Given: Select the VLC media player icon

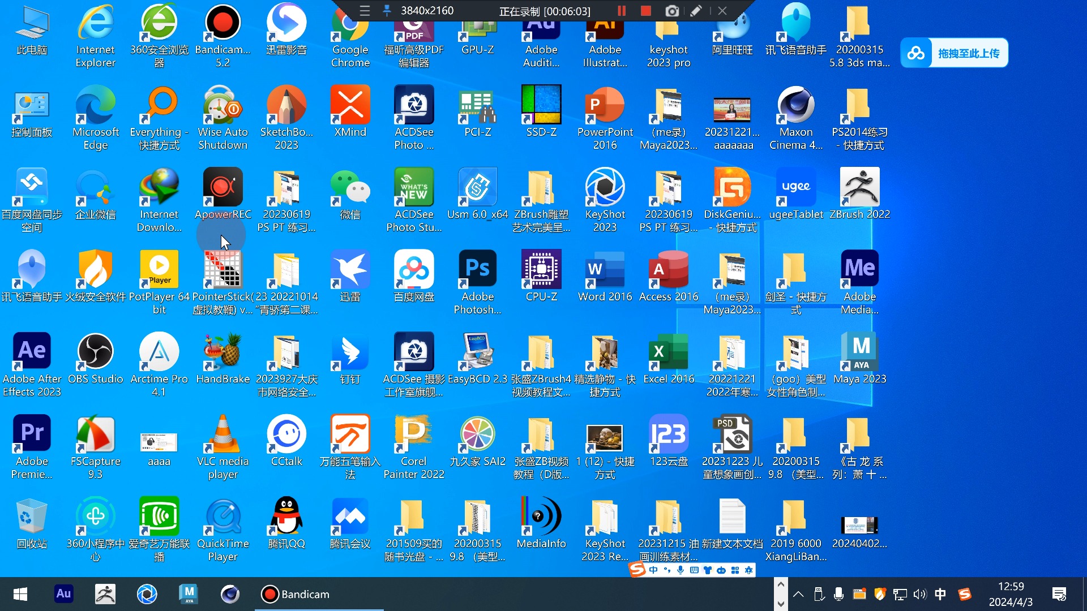Looking at the screenshot, I should point(222,434).
